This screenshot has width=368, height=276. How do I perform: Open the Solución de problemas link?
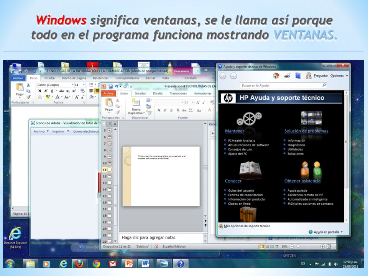tap(306, 131)
